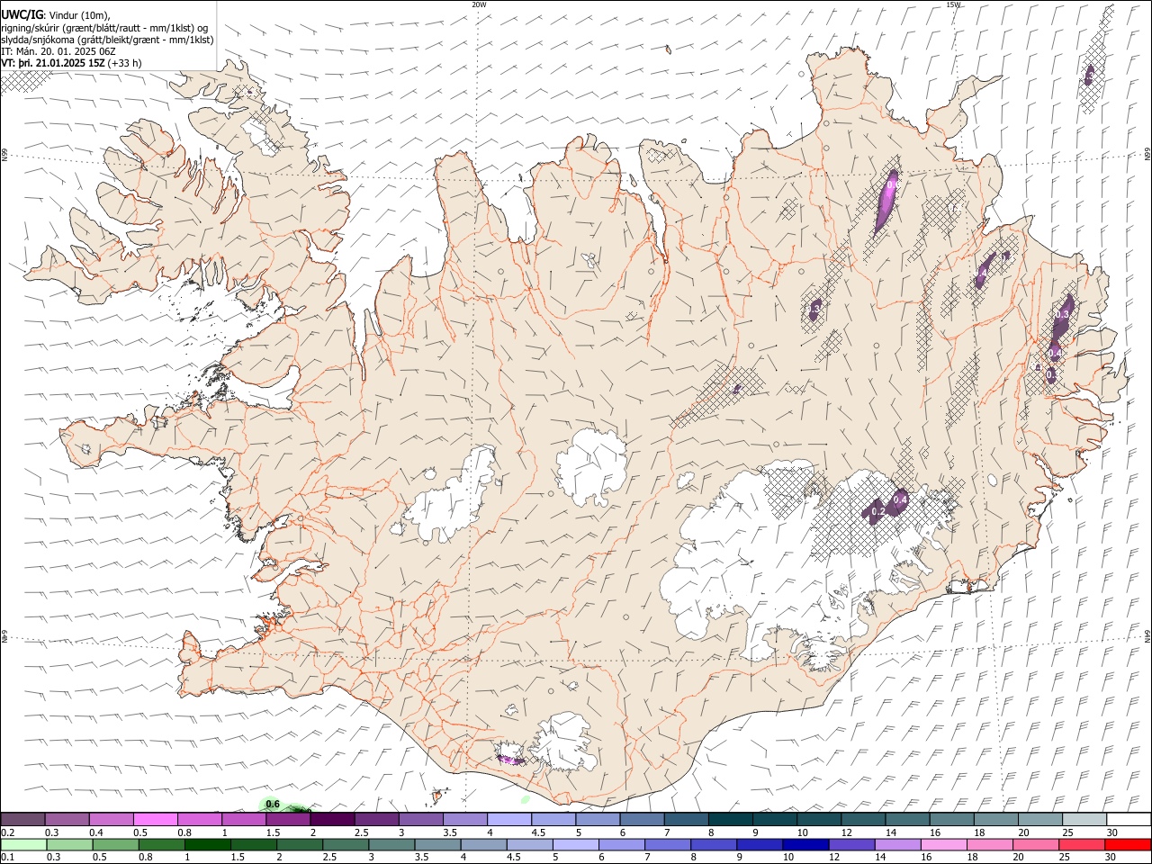Click the 0.2 snowfall value on Vatnajökull

(879, 511)
